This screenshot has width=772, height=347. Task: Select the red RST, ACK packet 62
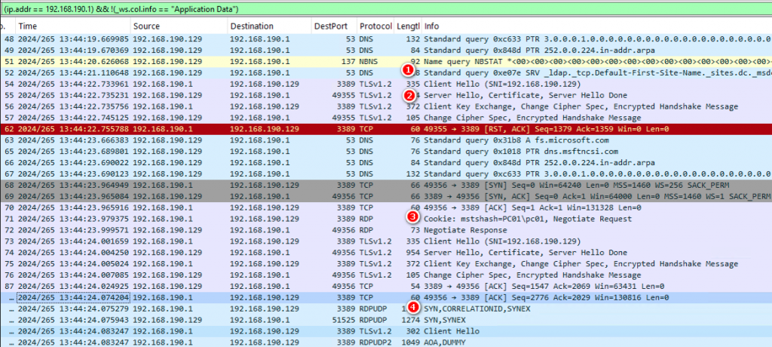point(386,129)
